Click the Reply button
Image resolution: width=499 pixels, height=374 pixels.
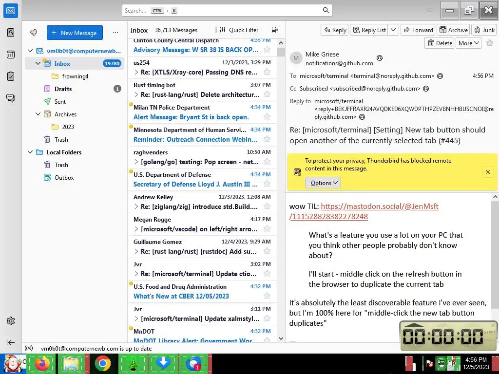click(x=335, y=30)
